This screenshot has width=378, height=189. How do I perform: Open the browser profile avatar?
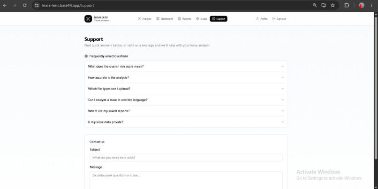click(362, 5)
